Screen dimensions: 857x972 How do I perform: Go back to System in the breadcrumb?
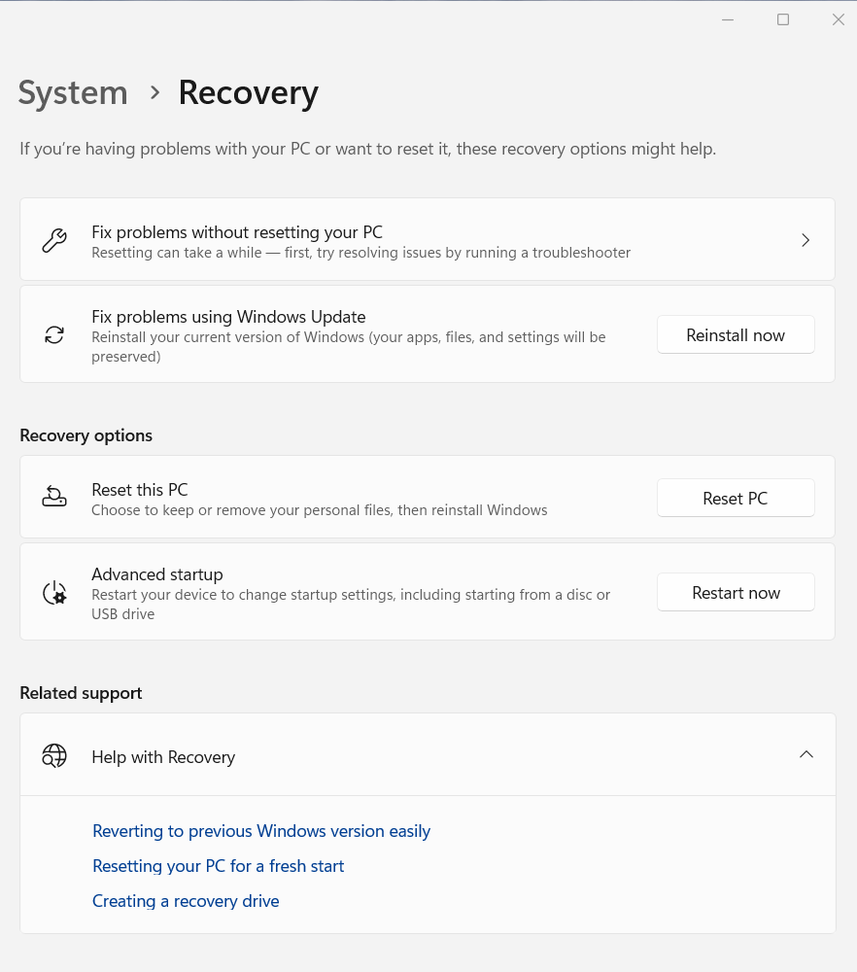click(73, 93)
